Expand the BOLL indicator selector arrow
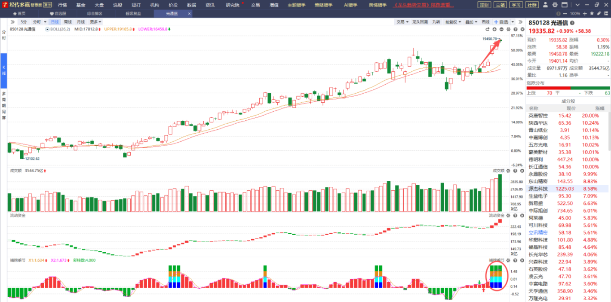This screenshot has width=611, height=302. pos(48,29)
